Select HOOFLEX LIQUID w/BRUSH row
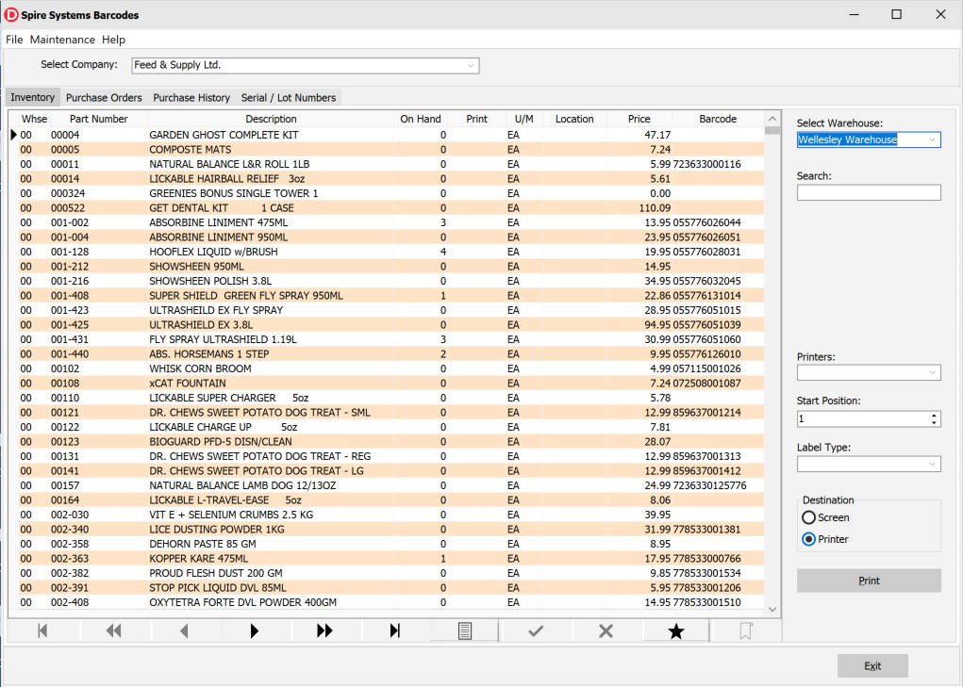The height and width of the screenshot is (687, 963). (391, 253)
